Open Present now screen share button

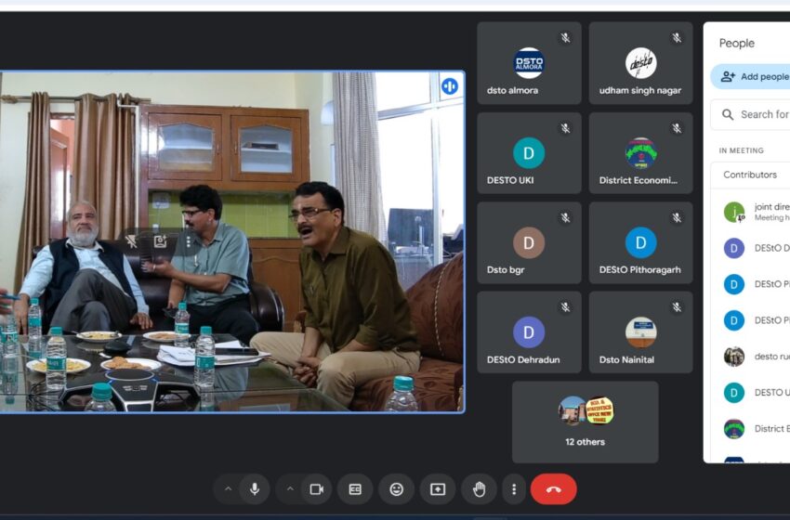[x=437, y=489]
